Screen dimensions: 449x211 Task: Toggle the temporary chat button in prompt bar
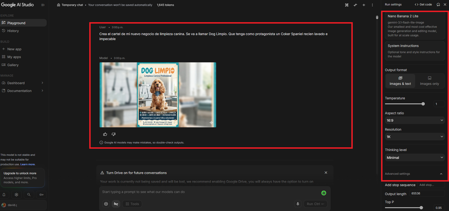116,204
